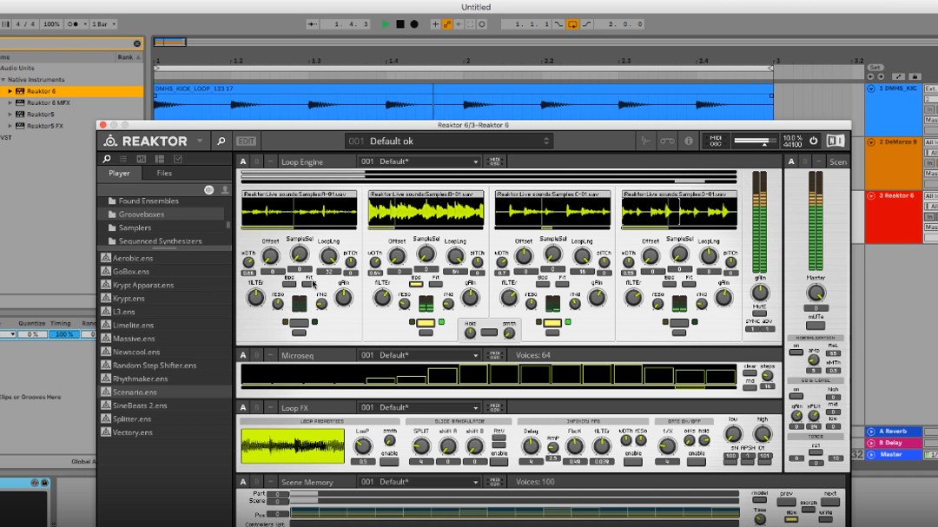The image size is (938, 527).
Task: Click the NI logo in Reaktor header
Action: coord(835,141)
